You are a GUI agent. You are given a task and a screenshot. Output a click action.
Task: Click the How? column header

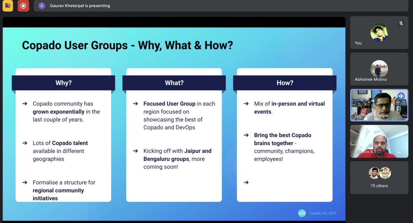point(285,83)
